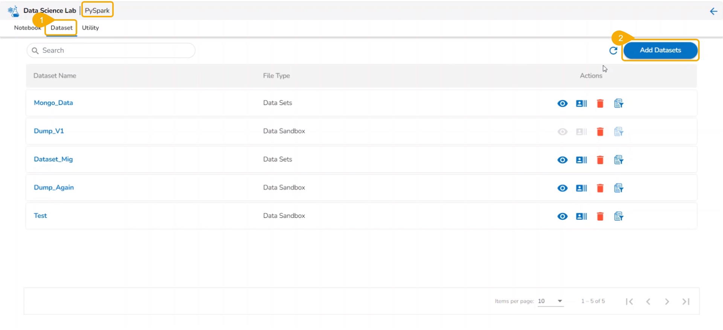Click the dataset Search field
723x330 pixels.
pos(111,50)
